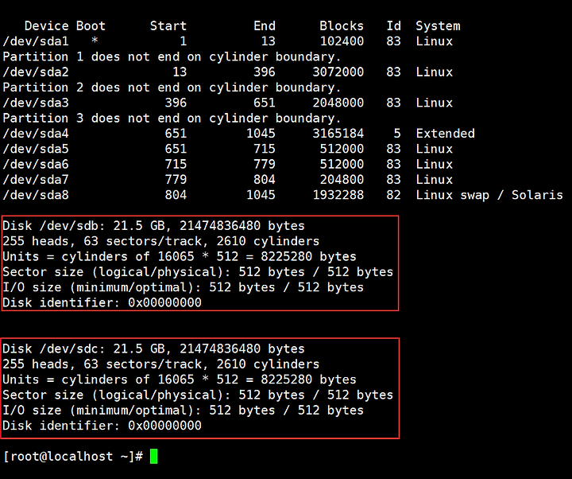Click the Boot column header
This screenshot has width=572, height=479.
click(91, 26)
